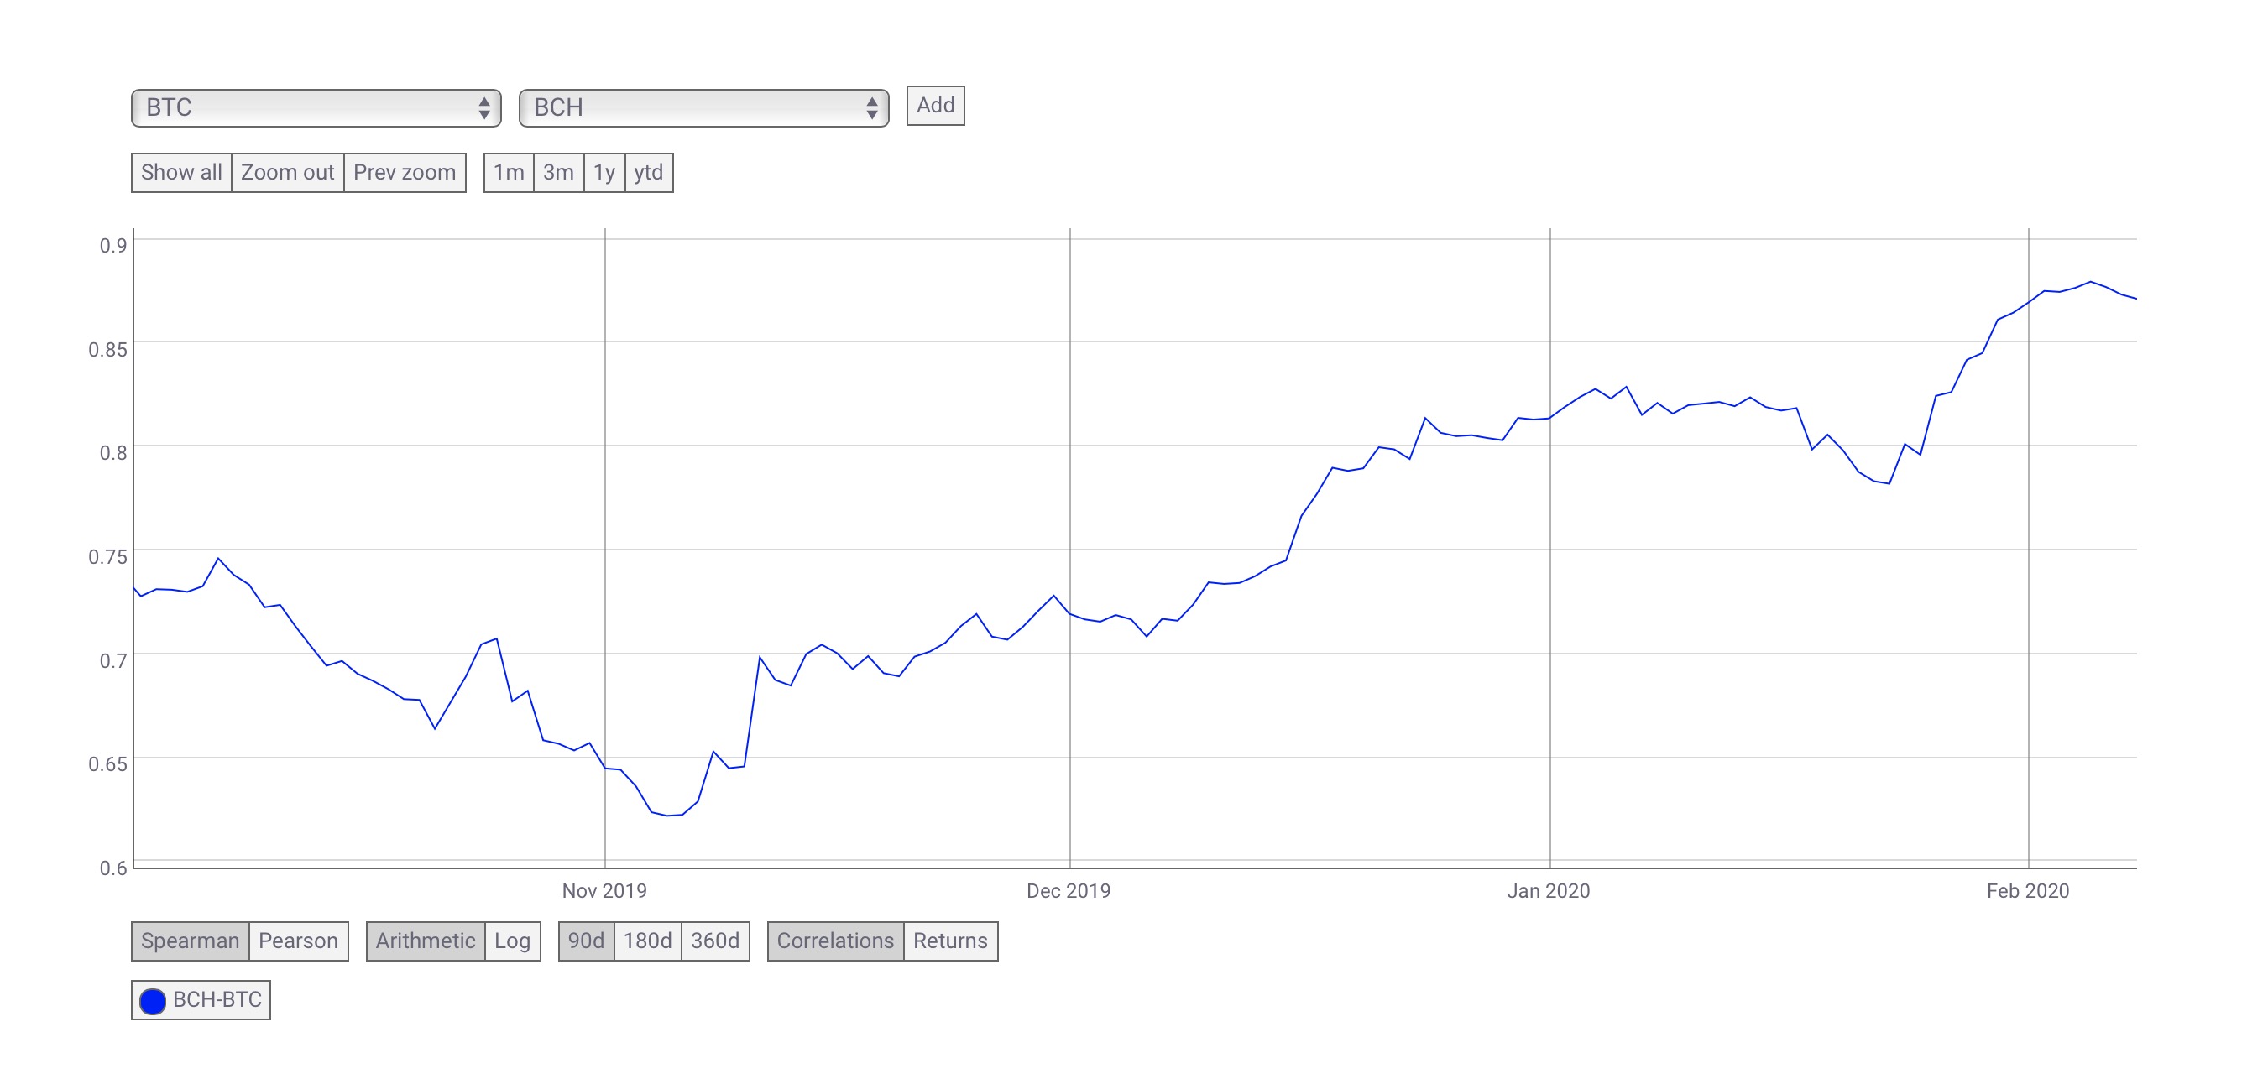Click the blue BCH-BTC legend swatch
This screenshot has width=2268, height=1084.
click(152, 1000)
